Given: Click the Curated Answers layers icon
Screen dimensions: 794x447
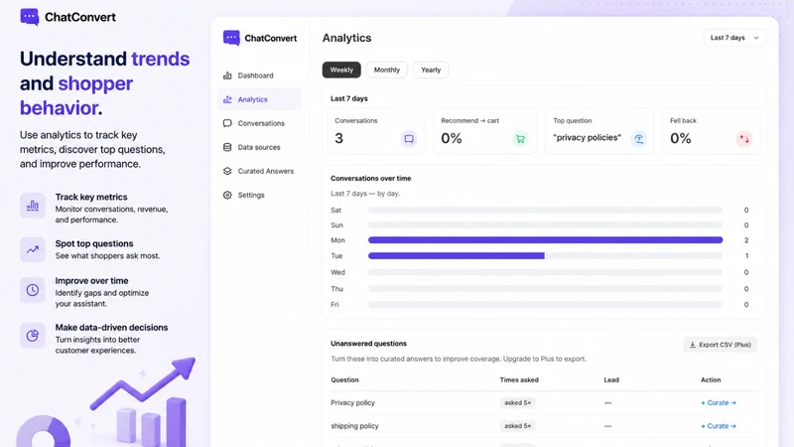Looking at the screenshot, I should [227, 171].
